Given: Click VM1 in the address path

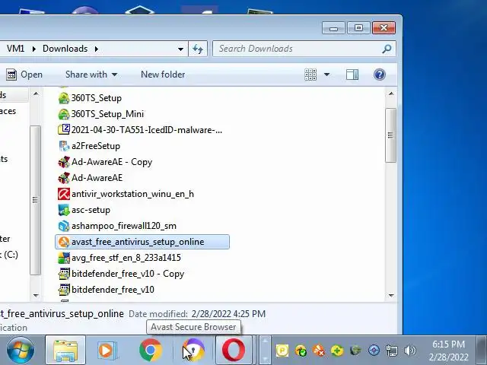Looking at the screenshot, I should pyautogui.click(x=15, y=49).
